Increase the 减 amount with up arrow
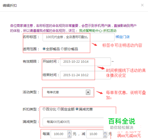The image size is (148, 139). point(105,132)
